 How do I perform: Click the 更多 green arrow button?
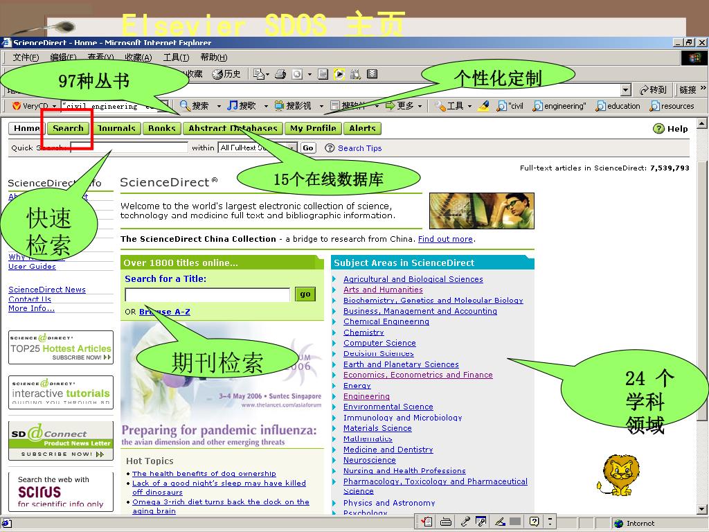[x=400, y=106]
